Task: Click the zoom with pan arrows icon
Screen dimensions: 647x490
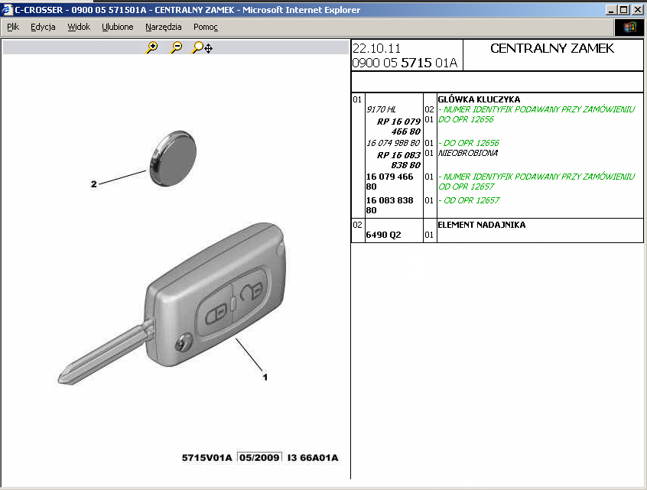Action: (x=202, y=47)
